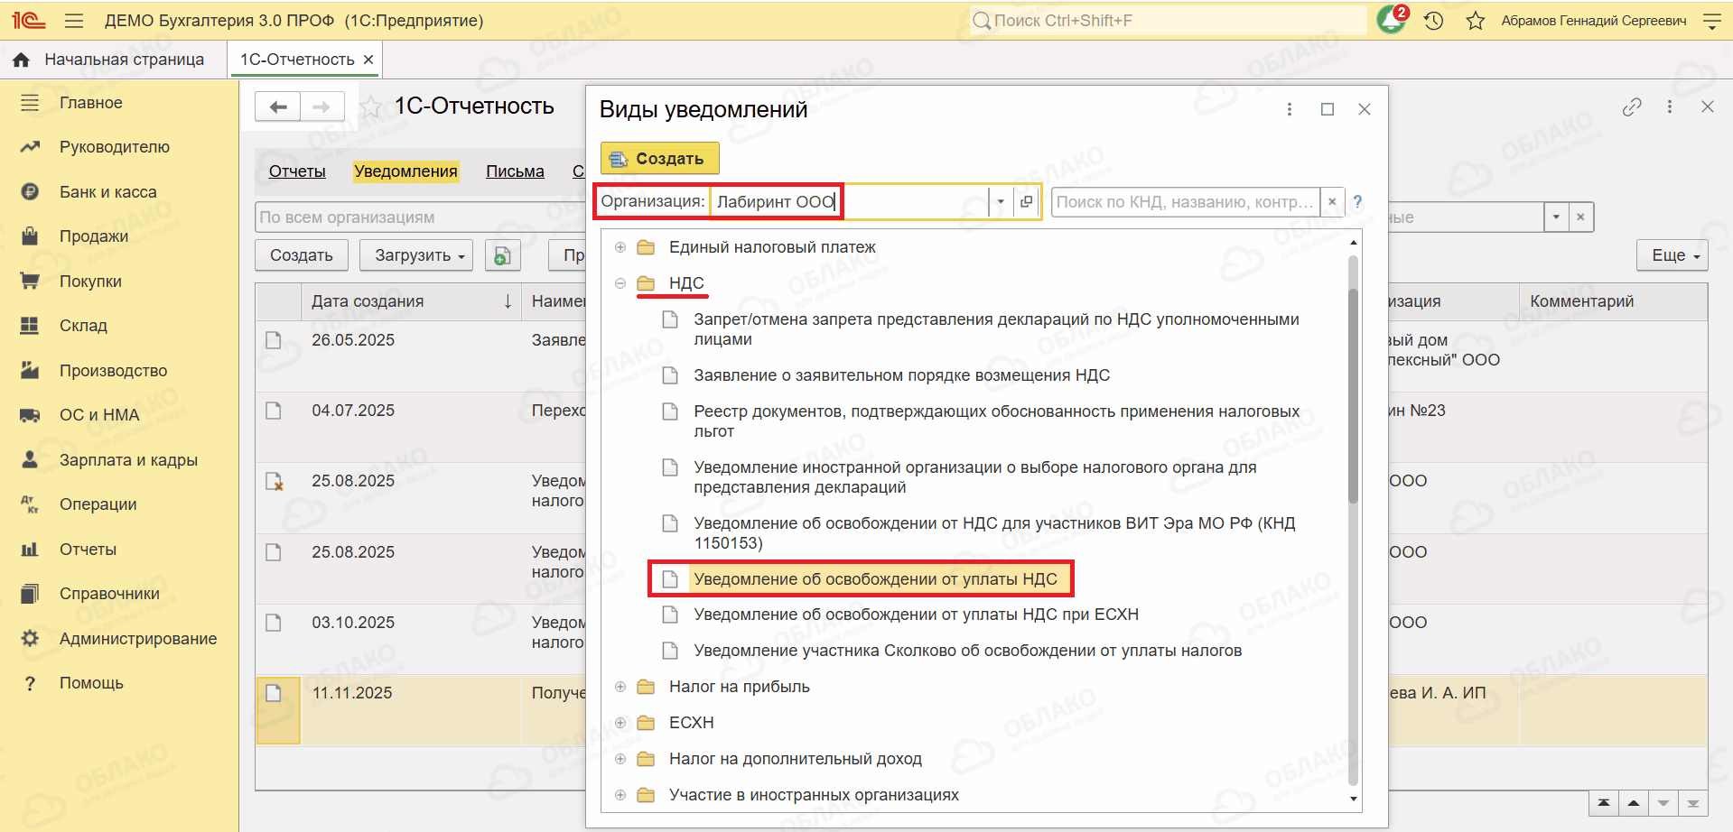Open the Покупки section
Screen dimensions: 1733x832
pyautogui.click(x=90, y=282)
